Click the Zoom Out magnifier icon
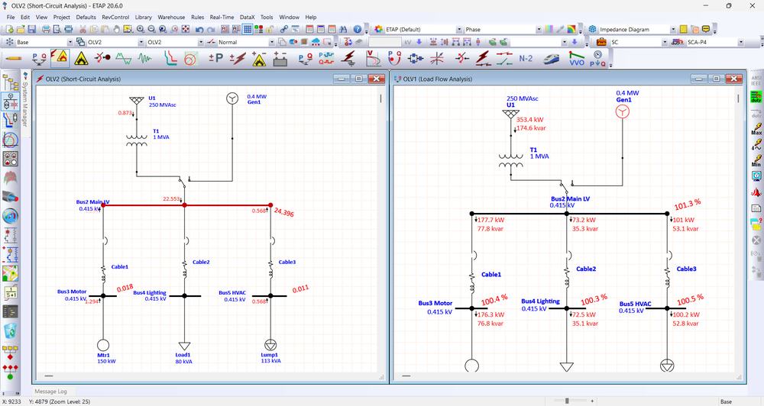The height and width of the screenshot is (406, 764). pyautogui.click(x=151, y=29)
